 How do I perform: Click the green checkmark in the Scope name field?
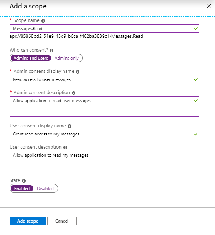point(196,29)
